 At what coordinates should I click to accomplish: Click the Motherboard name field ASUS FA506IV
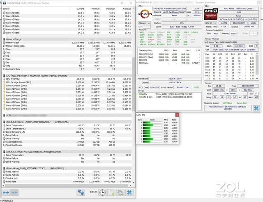[x=175, y=79]
